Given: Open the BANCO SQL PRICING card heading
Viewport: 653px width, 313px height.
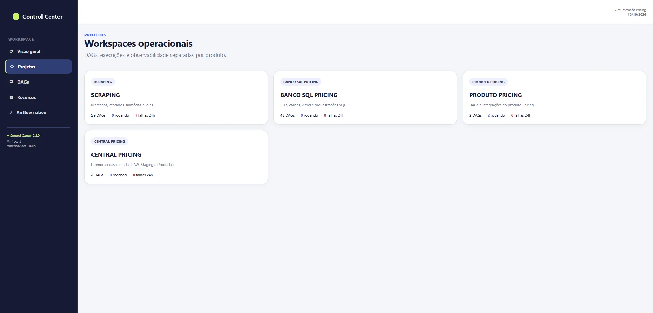Looking at the screenshot, I should click(309, 95).
